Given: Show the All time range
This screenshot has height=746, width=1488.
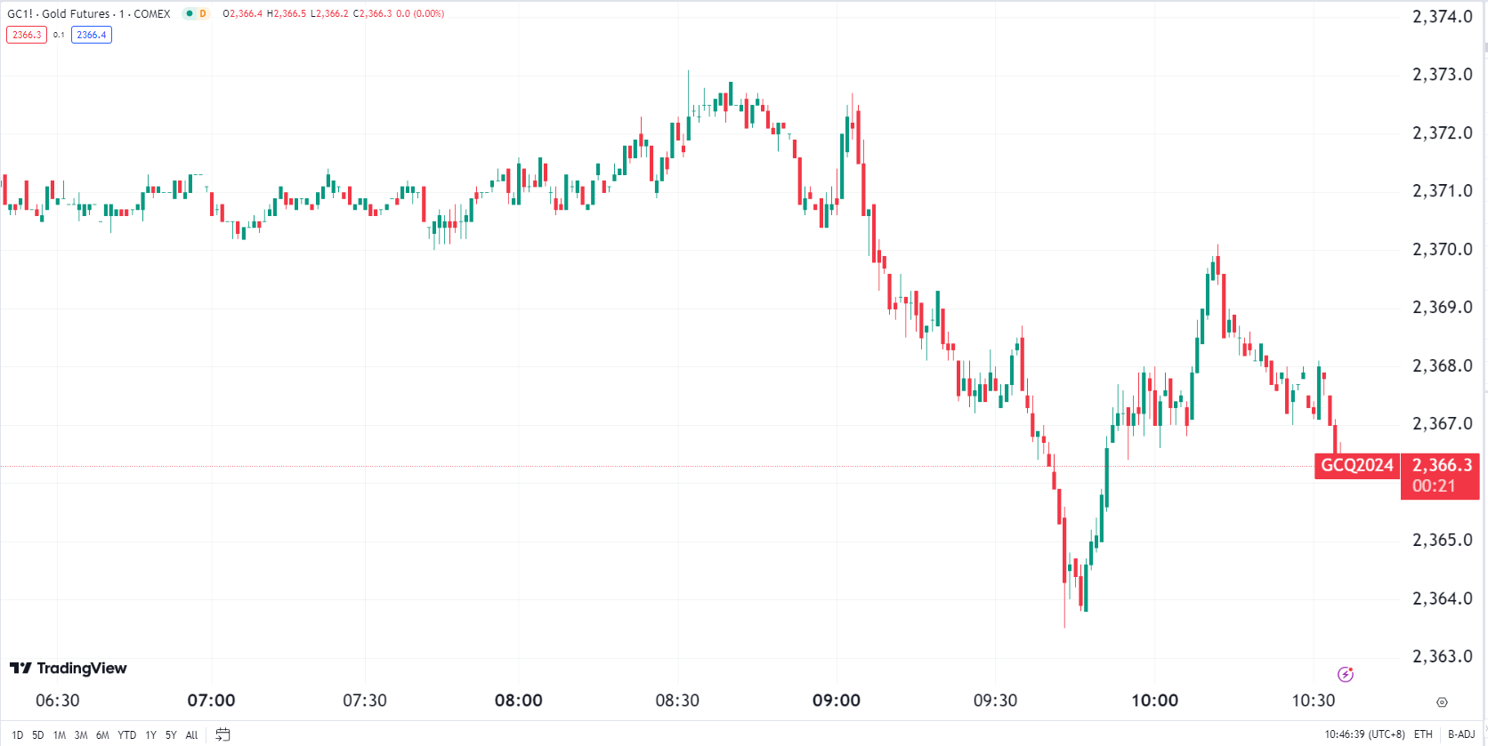Looking at the screenshot, I should [191, 735].
